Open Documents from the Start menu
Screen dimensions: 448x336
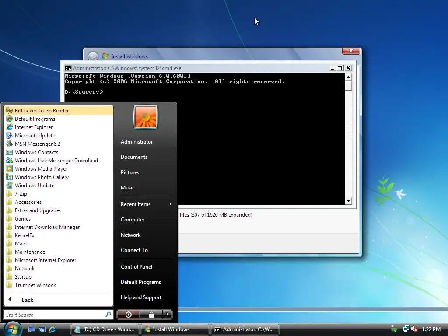tap(145, 157)
